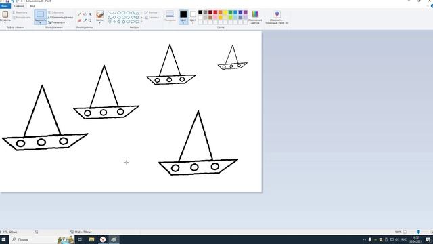Click the Paste clipboard icon
The image size is (433, 244).
point(5,14)
